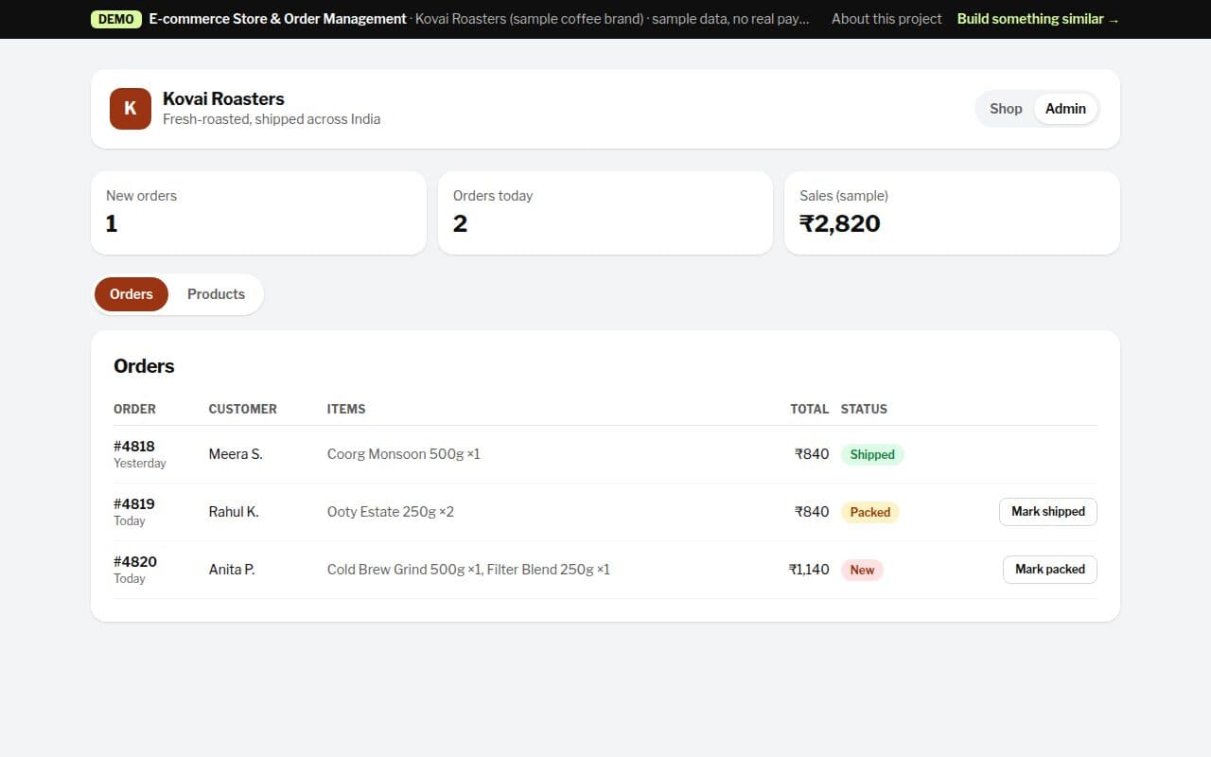
Task: Click Ooty Estate 250g ×2 item
Action: (391, 512)
